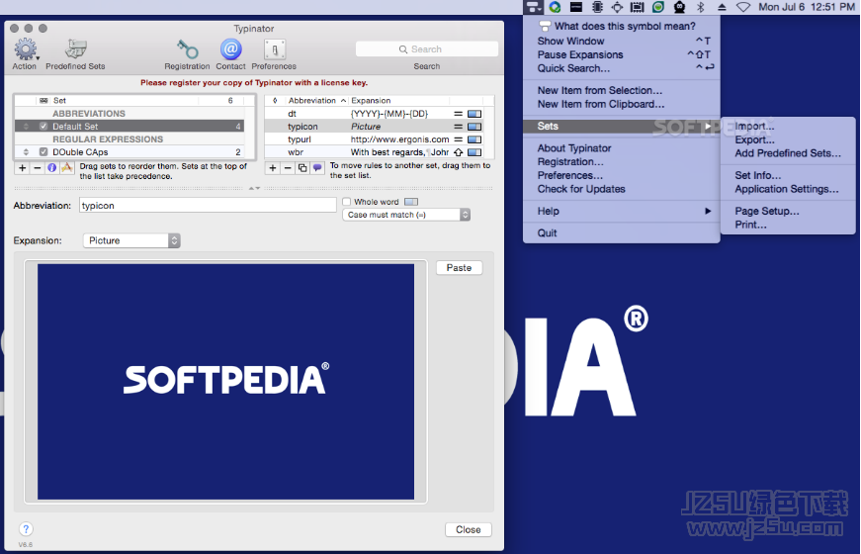
Task: Click the blue indicator in wbr row
Action: coord(474,152)
